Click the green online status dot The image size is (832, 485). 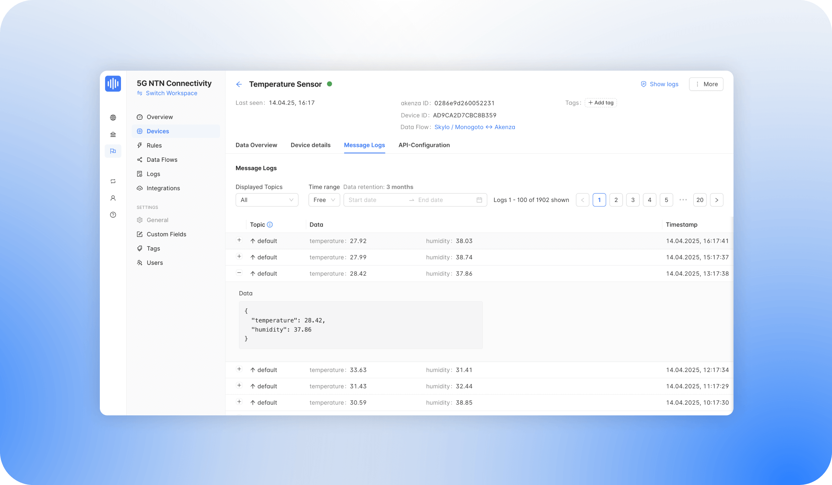pos(330,84)
